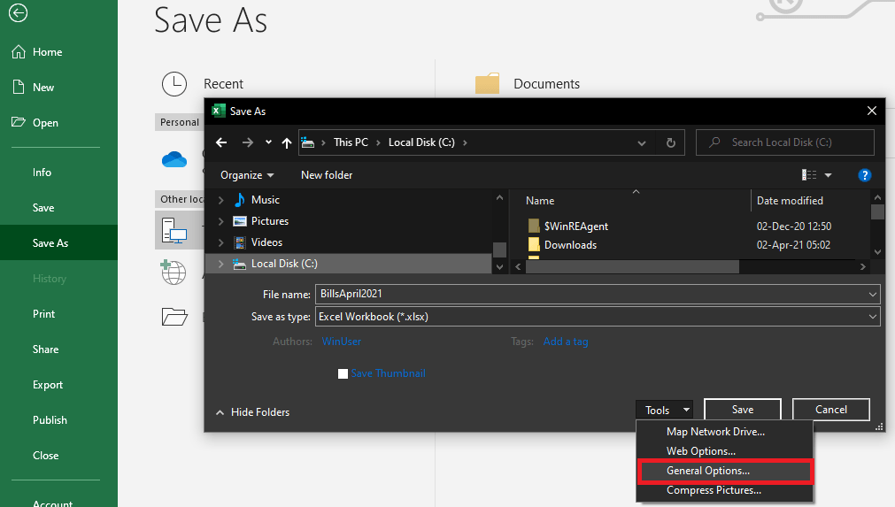Viewport: 895px width, 507px height.
Task: Click the back arrow in Save As dialog
Action: 221,142
